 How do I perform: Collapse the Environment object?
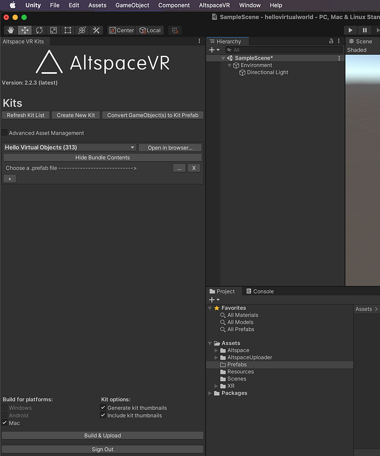pos(230,66)
